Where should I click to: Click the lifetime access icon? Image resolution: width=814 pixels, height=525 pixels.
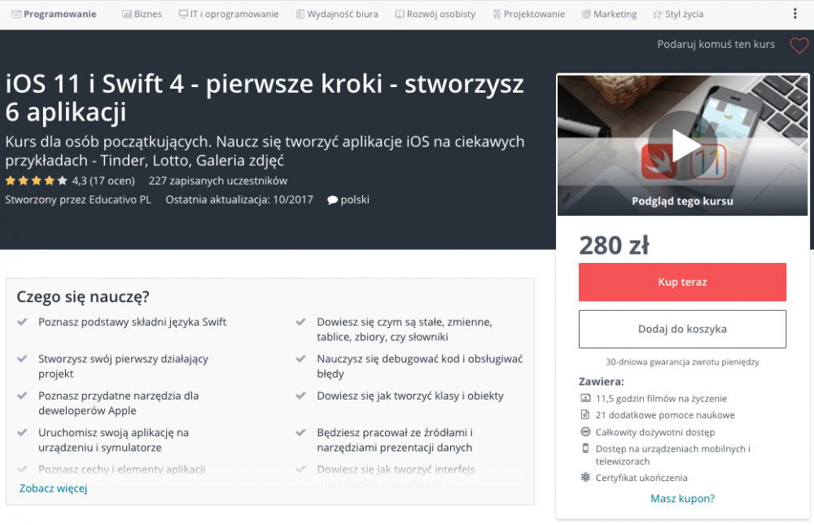click(x=585, y=431)
